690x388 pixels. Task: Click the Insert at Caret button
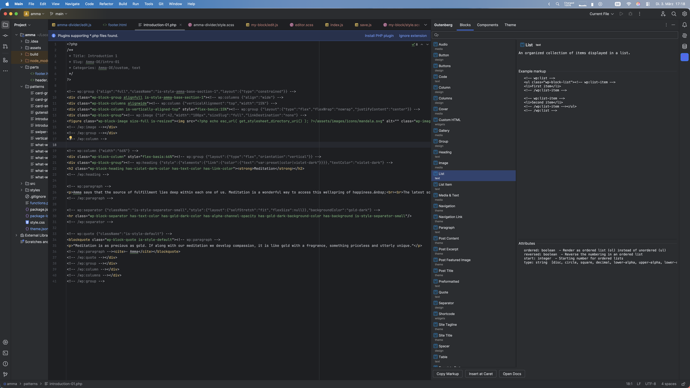coord(480,374)
